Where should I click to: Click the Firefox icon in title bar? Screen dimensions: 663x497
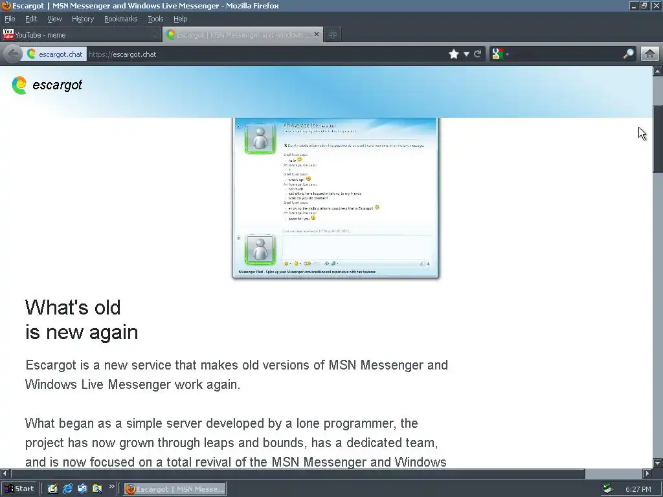pyautogui.click(x=6, y=5)
